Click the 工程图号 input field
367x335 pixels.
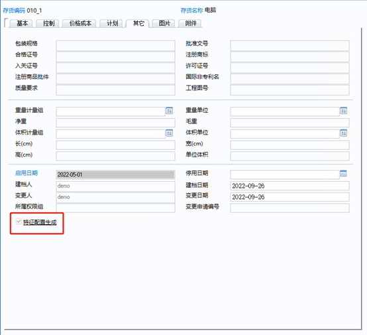click(289, 90)
